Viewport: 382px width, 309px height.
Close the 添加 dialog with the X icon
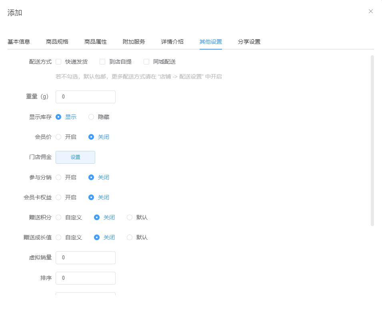point(370,11)
